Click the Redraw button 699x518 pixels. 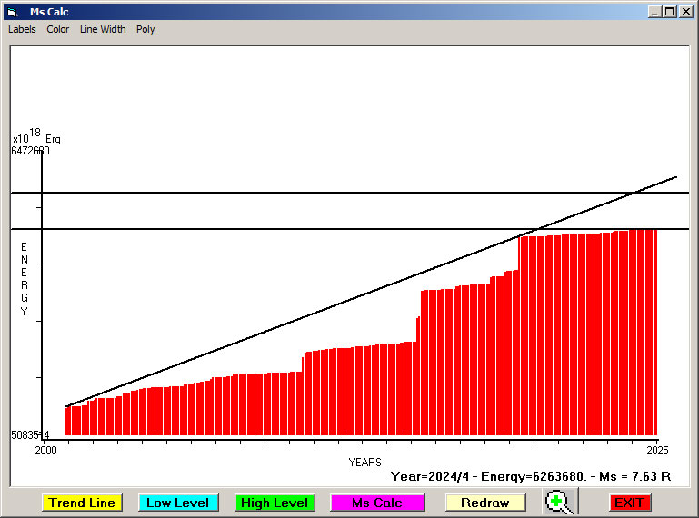(485, 503)
